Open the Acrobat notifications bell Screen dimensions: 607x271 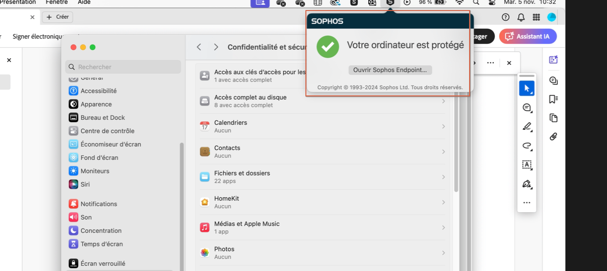pyautogui.click(x=521, y=17)
